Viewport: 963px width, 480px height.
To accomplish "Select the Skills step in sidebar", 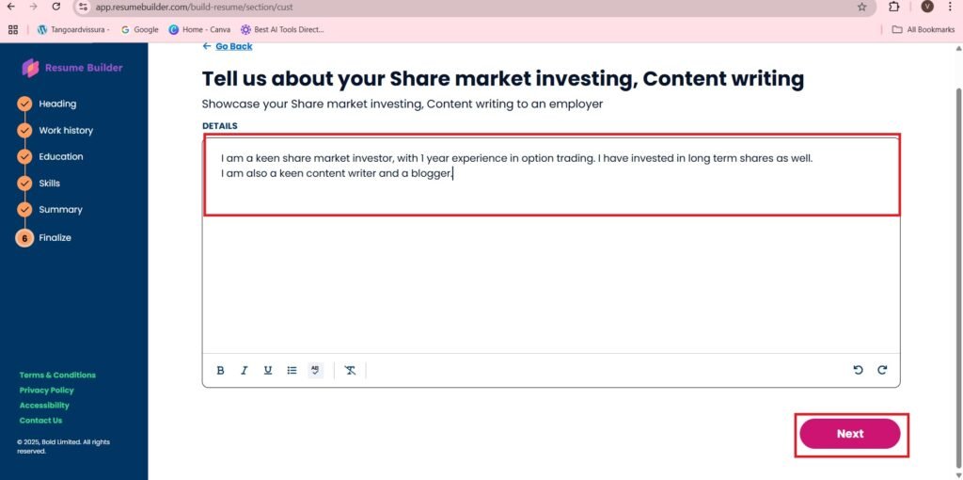I will coord(49,184).
